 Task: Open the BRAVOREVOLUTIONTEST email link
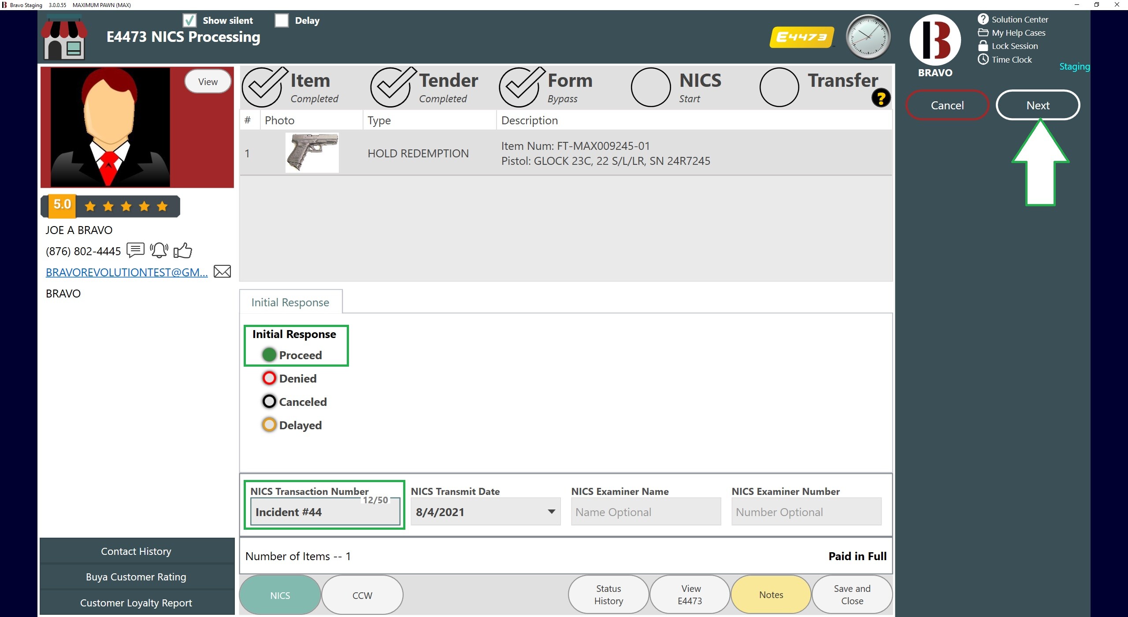click(x=126, y=272)
